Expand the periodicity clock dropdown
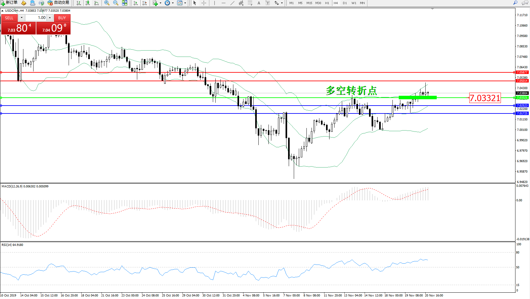Image resolution: width=530 pixels, height=299 pixels. pyautogui.click(x=173, y=3)
